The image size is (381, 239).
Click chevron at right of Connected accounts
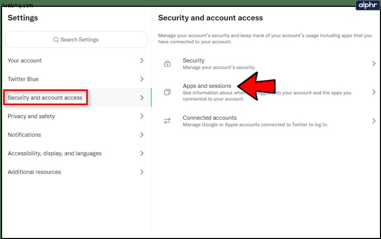click(x=374, y=121)
